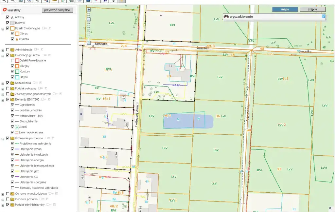Switch to the mapa view tab
335x212 pixels.
point(285,9)
